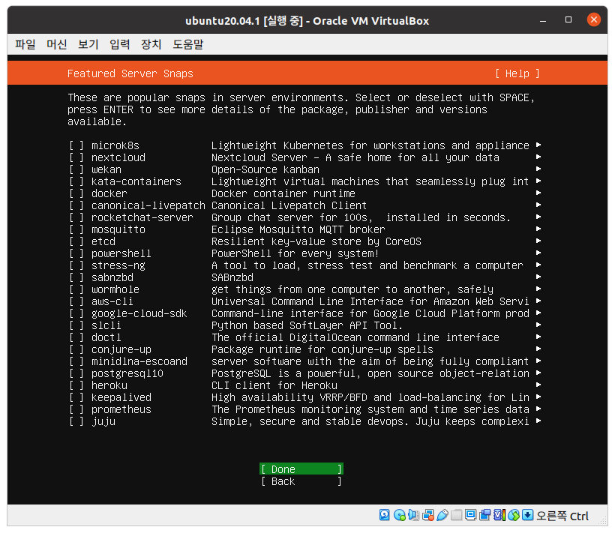Open the 보기 menu
Screen dimensions: 615x533
(x=88, y=44)
